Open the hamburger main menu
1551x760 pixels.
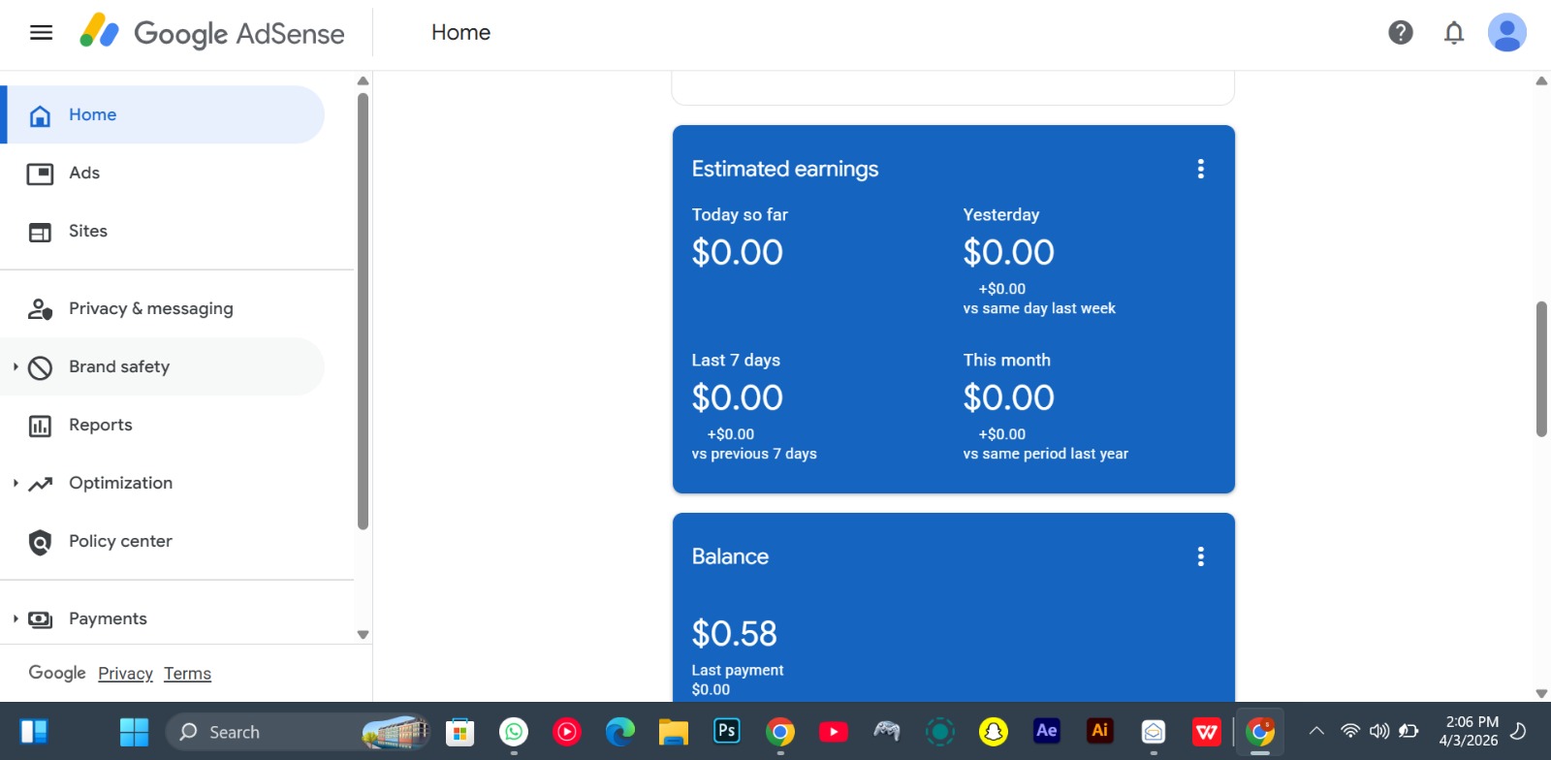41,33
